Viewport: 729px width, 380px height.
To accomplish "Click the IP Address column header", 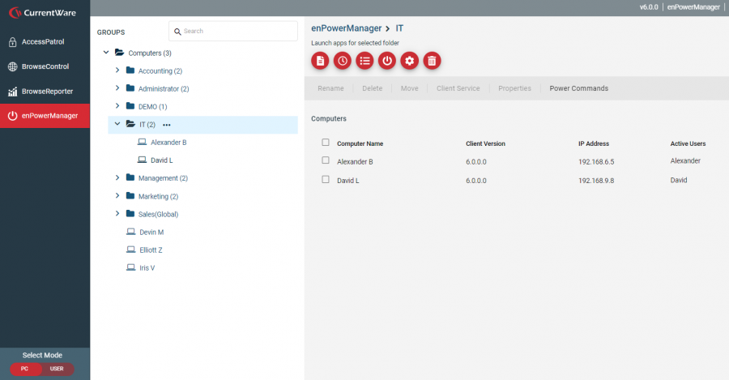I will (593, 143).
